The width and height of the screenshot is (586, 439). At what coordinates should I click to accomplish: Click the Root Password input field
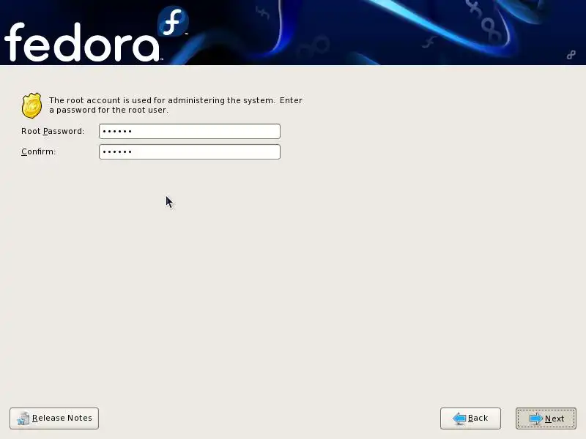point(190,132)
